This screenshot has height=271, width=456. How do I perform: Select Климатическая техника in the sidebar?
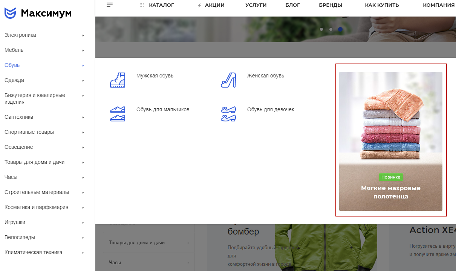(x=34, y=252)
